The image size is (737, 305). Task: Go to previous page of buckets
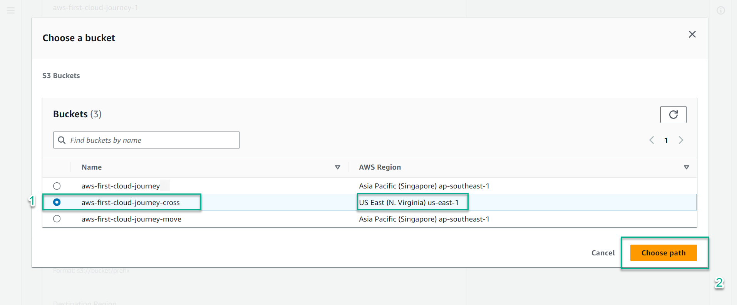652,140
